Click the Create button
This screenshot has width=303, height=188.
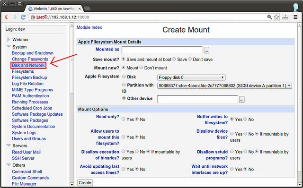point(85,183)
